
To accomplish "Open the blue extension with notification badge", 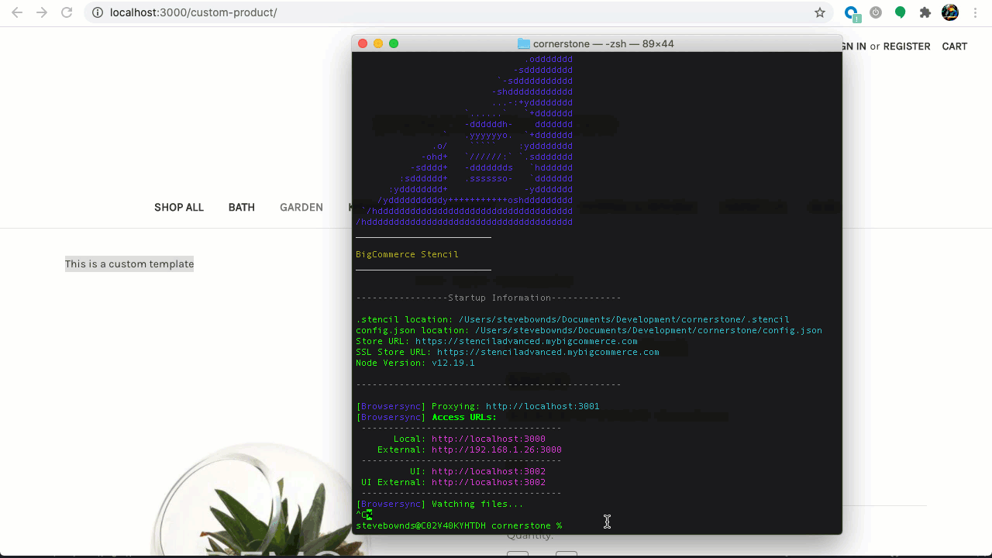I will click(x=851, y=12).
